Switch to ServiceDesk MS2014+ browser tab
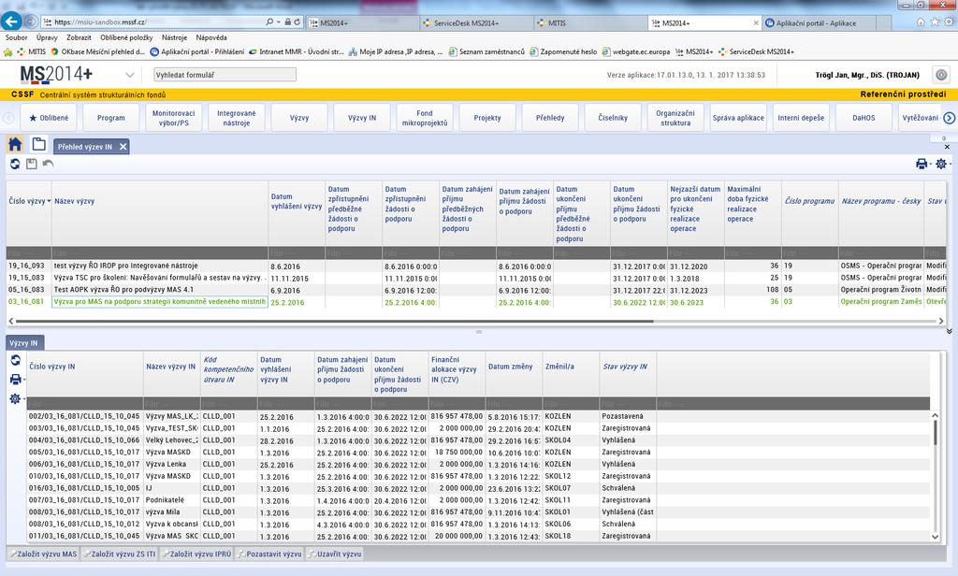The width and height of the screenshot is (958, 576). click(476, 23)
